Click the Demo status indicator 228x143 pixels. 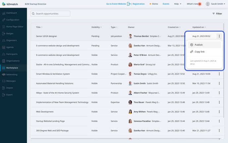(154, 4)
